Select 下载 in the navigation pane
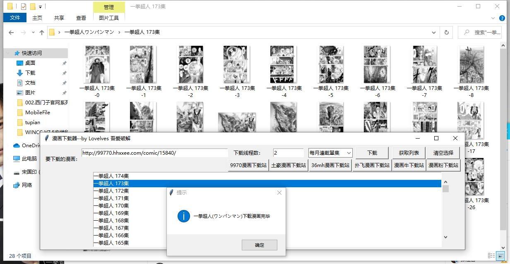510x264 pixels. click(x=30, y=73)
